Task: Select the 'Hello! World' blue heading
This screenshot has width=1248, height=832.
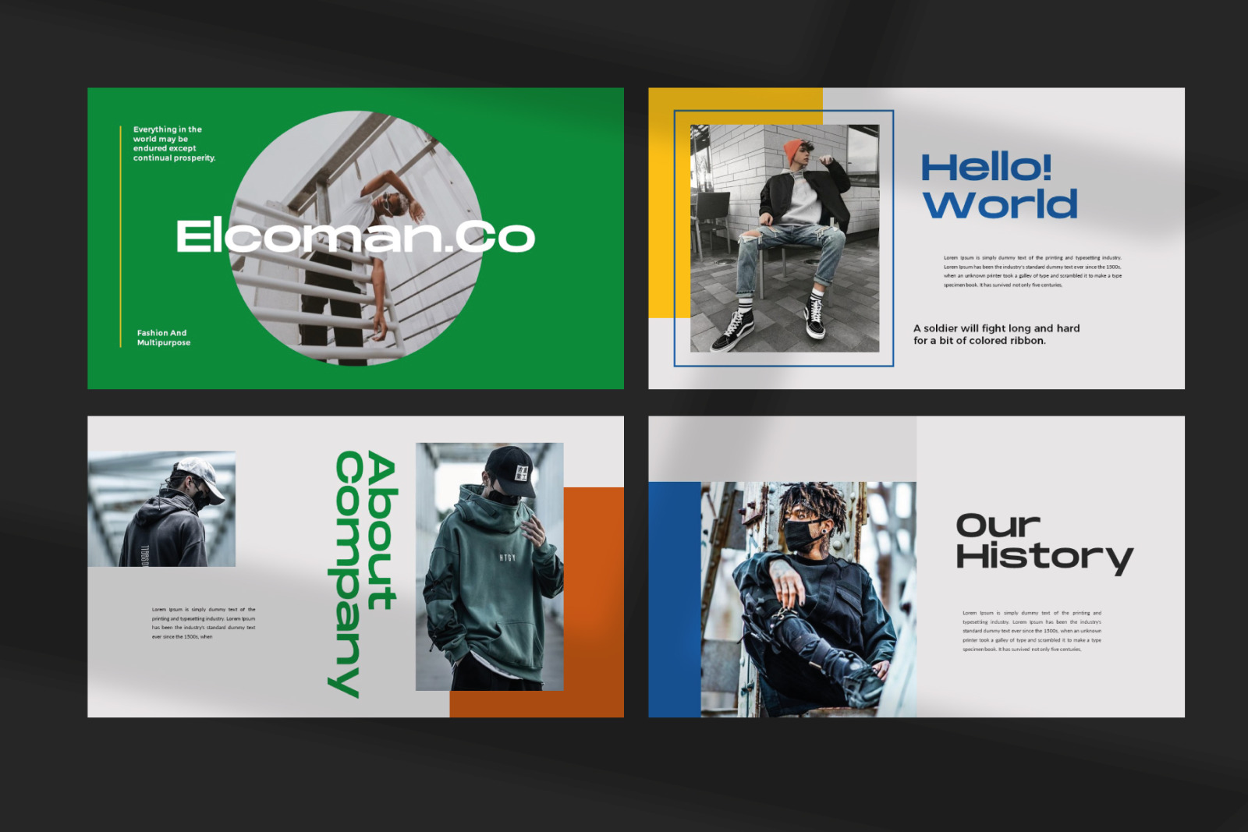Action: pos(998,187)
